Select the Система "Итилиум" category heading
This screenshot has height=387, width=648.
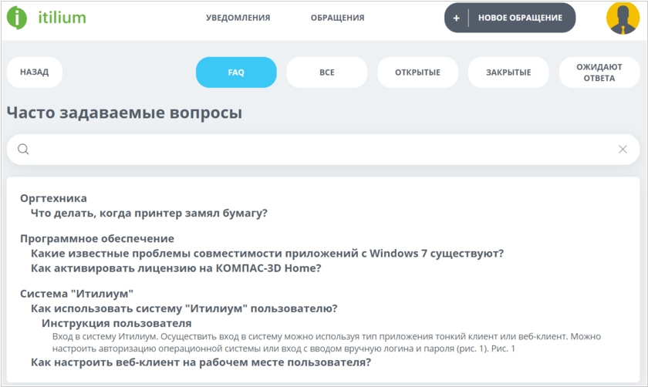(x=76, y=294)
